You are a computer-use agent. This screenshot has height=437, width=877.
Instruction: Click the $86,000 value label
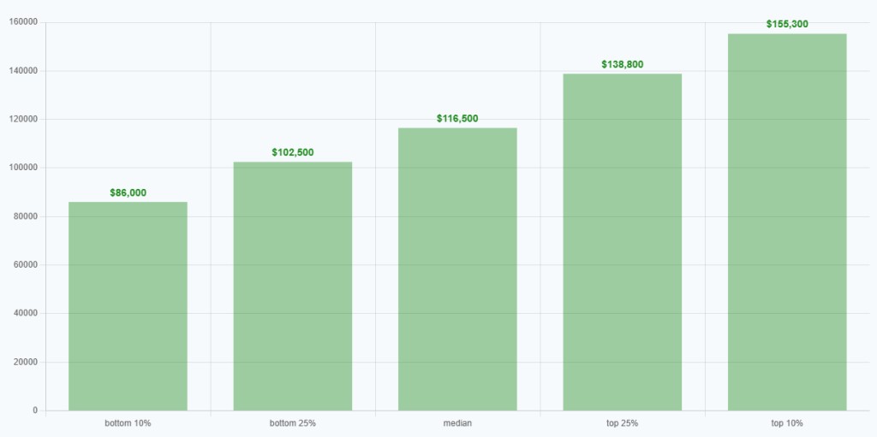(128, 193)
